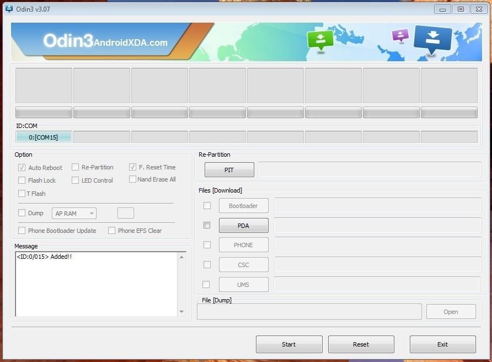This screenshot has height=362, width=492.
Task: Click the Odin3 app icon in title bar
Action: (9, 8)
